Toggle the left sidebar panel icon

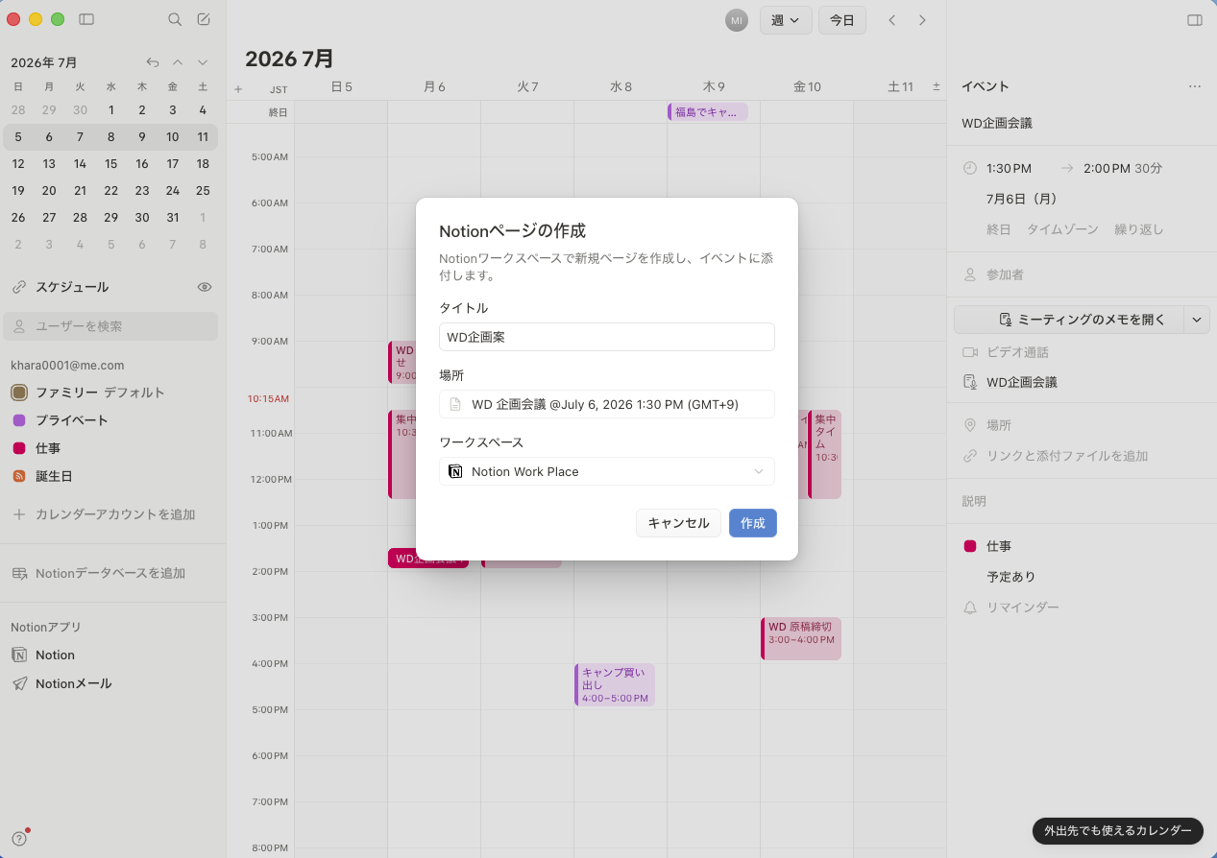click(x=86, y=19)
